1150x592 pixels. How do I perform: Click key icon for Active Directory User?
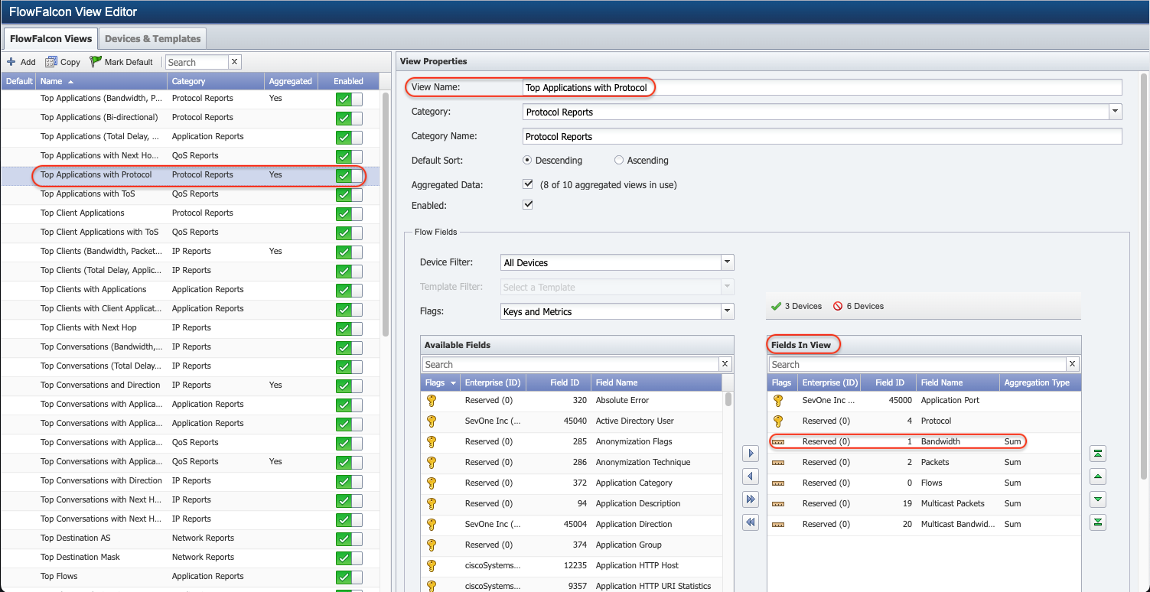click(431, 421)
